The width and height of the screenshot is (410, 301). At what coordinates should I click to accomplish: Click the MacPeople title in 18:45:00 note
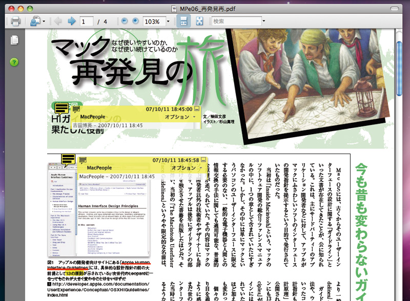point(93,117)
